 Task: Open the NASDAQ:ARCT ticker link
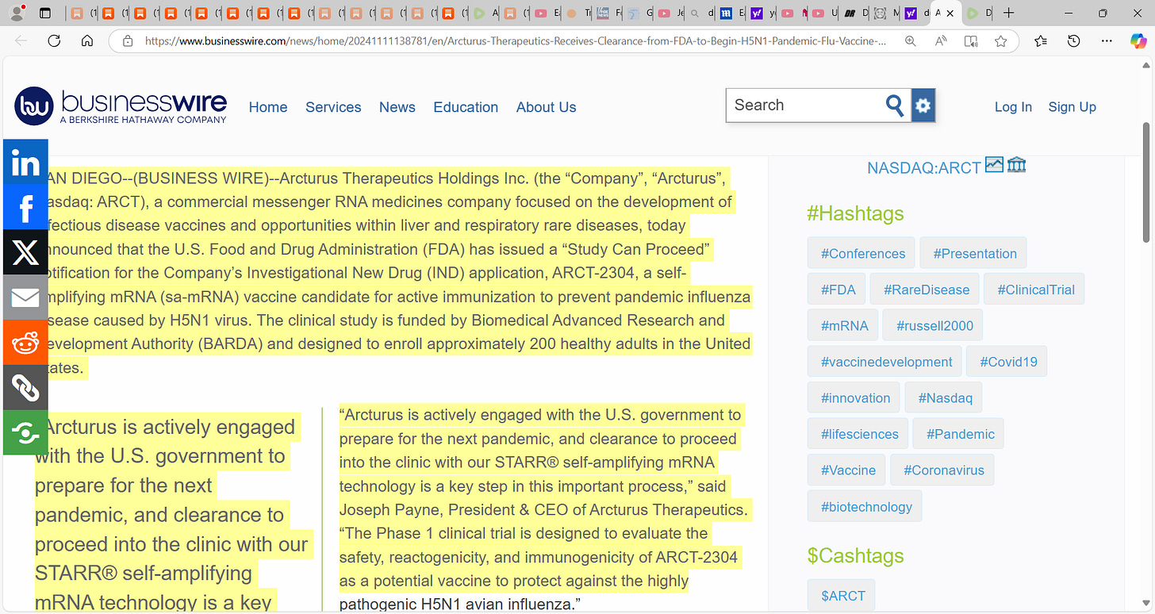924,167
